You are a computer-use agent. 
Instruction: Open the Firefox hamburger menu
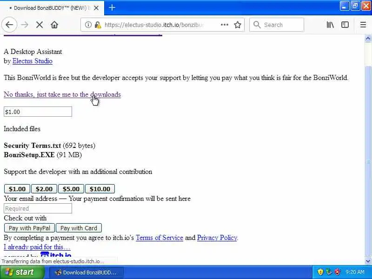[x=363, y=25]
